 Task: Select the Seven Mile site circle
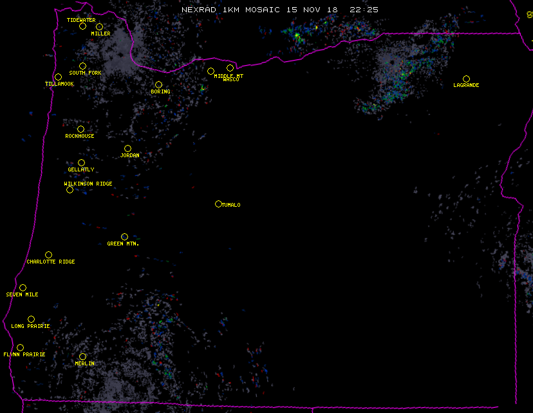click(x=23, y=287)
